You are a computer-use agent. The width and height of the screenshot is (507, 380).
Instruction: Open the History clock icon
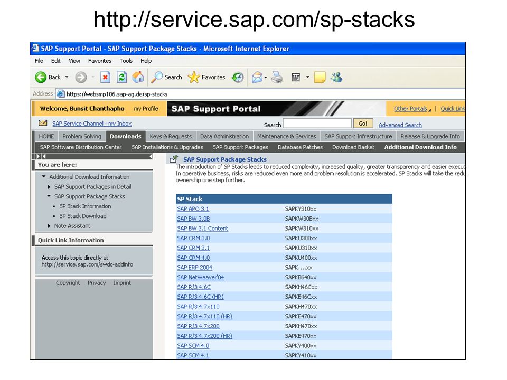click(x=238, y=77)
